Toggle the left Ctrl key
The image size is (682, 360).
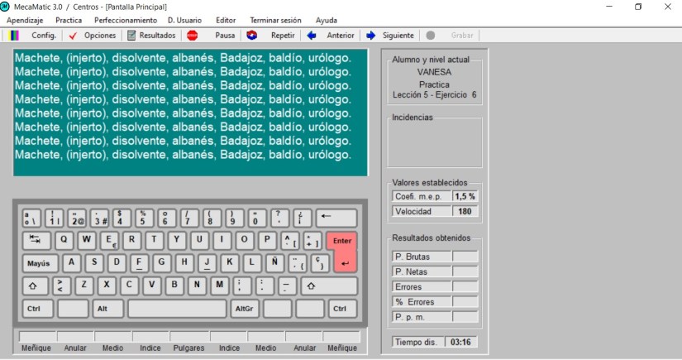point(35,309)
